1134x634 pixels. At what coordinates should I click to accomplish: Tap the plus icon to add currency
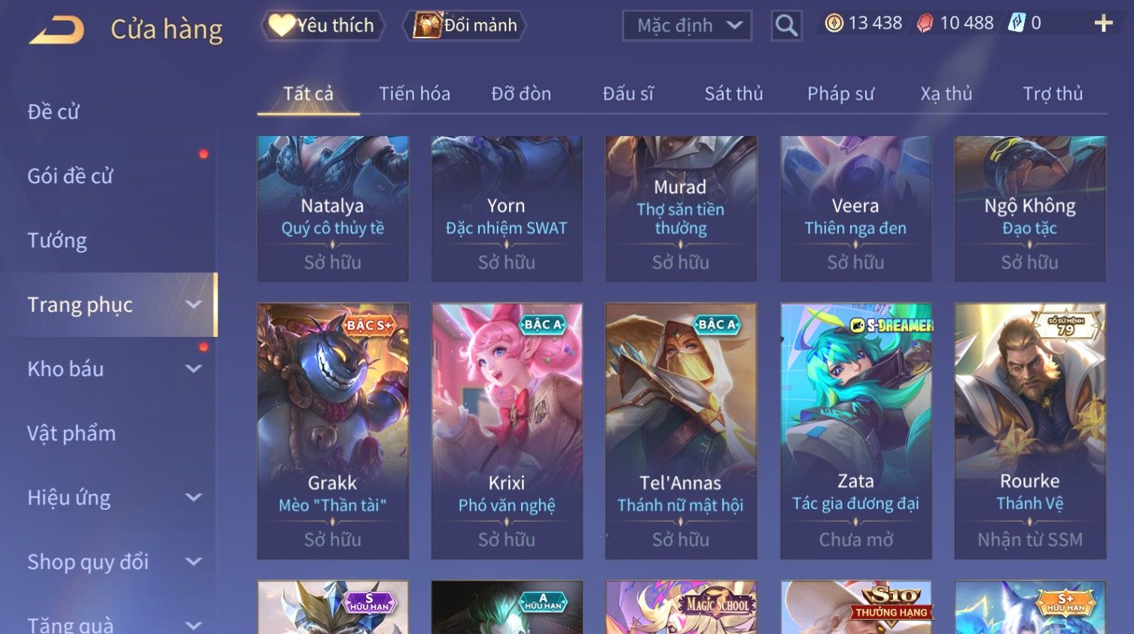1103,23
